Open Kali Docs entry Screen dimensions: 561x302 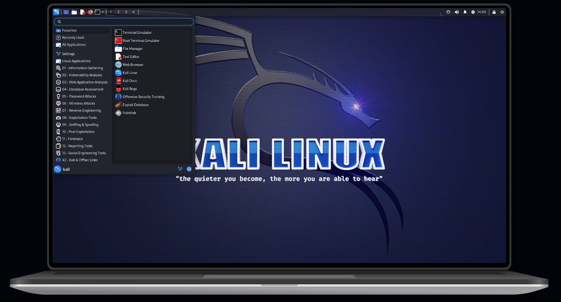(x=153, y=81)
